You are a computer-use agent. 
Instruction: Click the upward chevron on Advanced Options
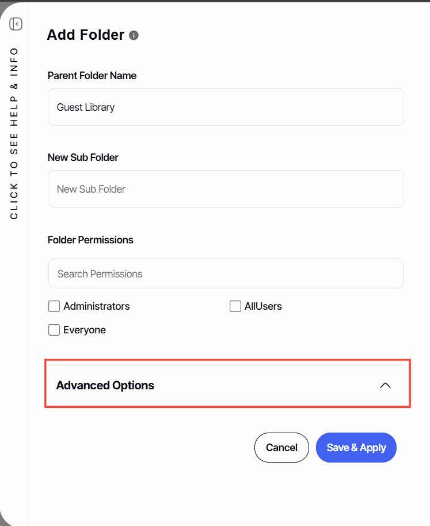click(x=385, y=385)
